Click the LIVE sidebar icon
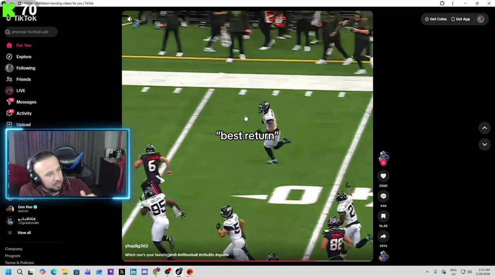Viewport: 495px width, 278px height. (x=9, y=91)
